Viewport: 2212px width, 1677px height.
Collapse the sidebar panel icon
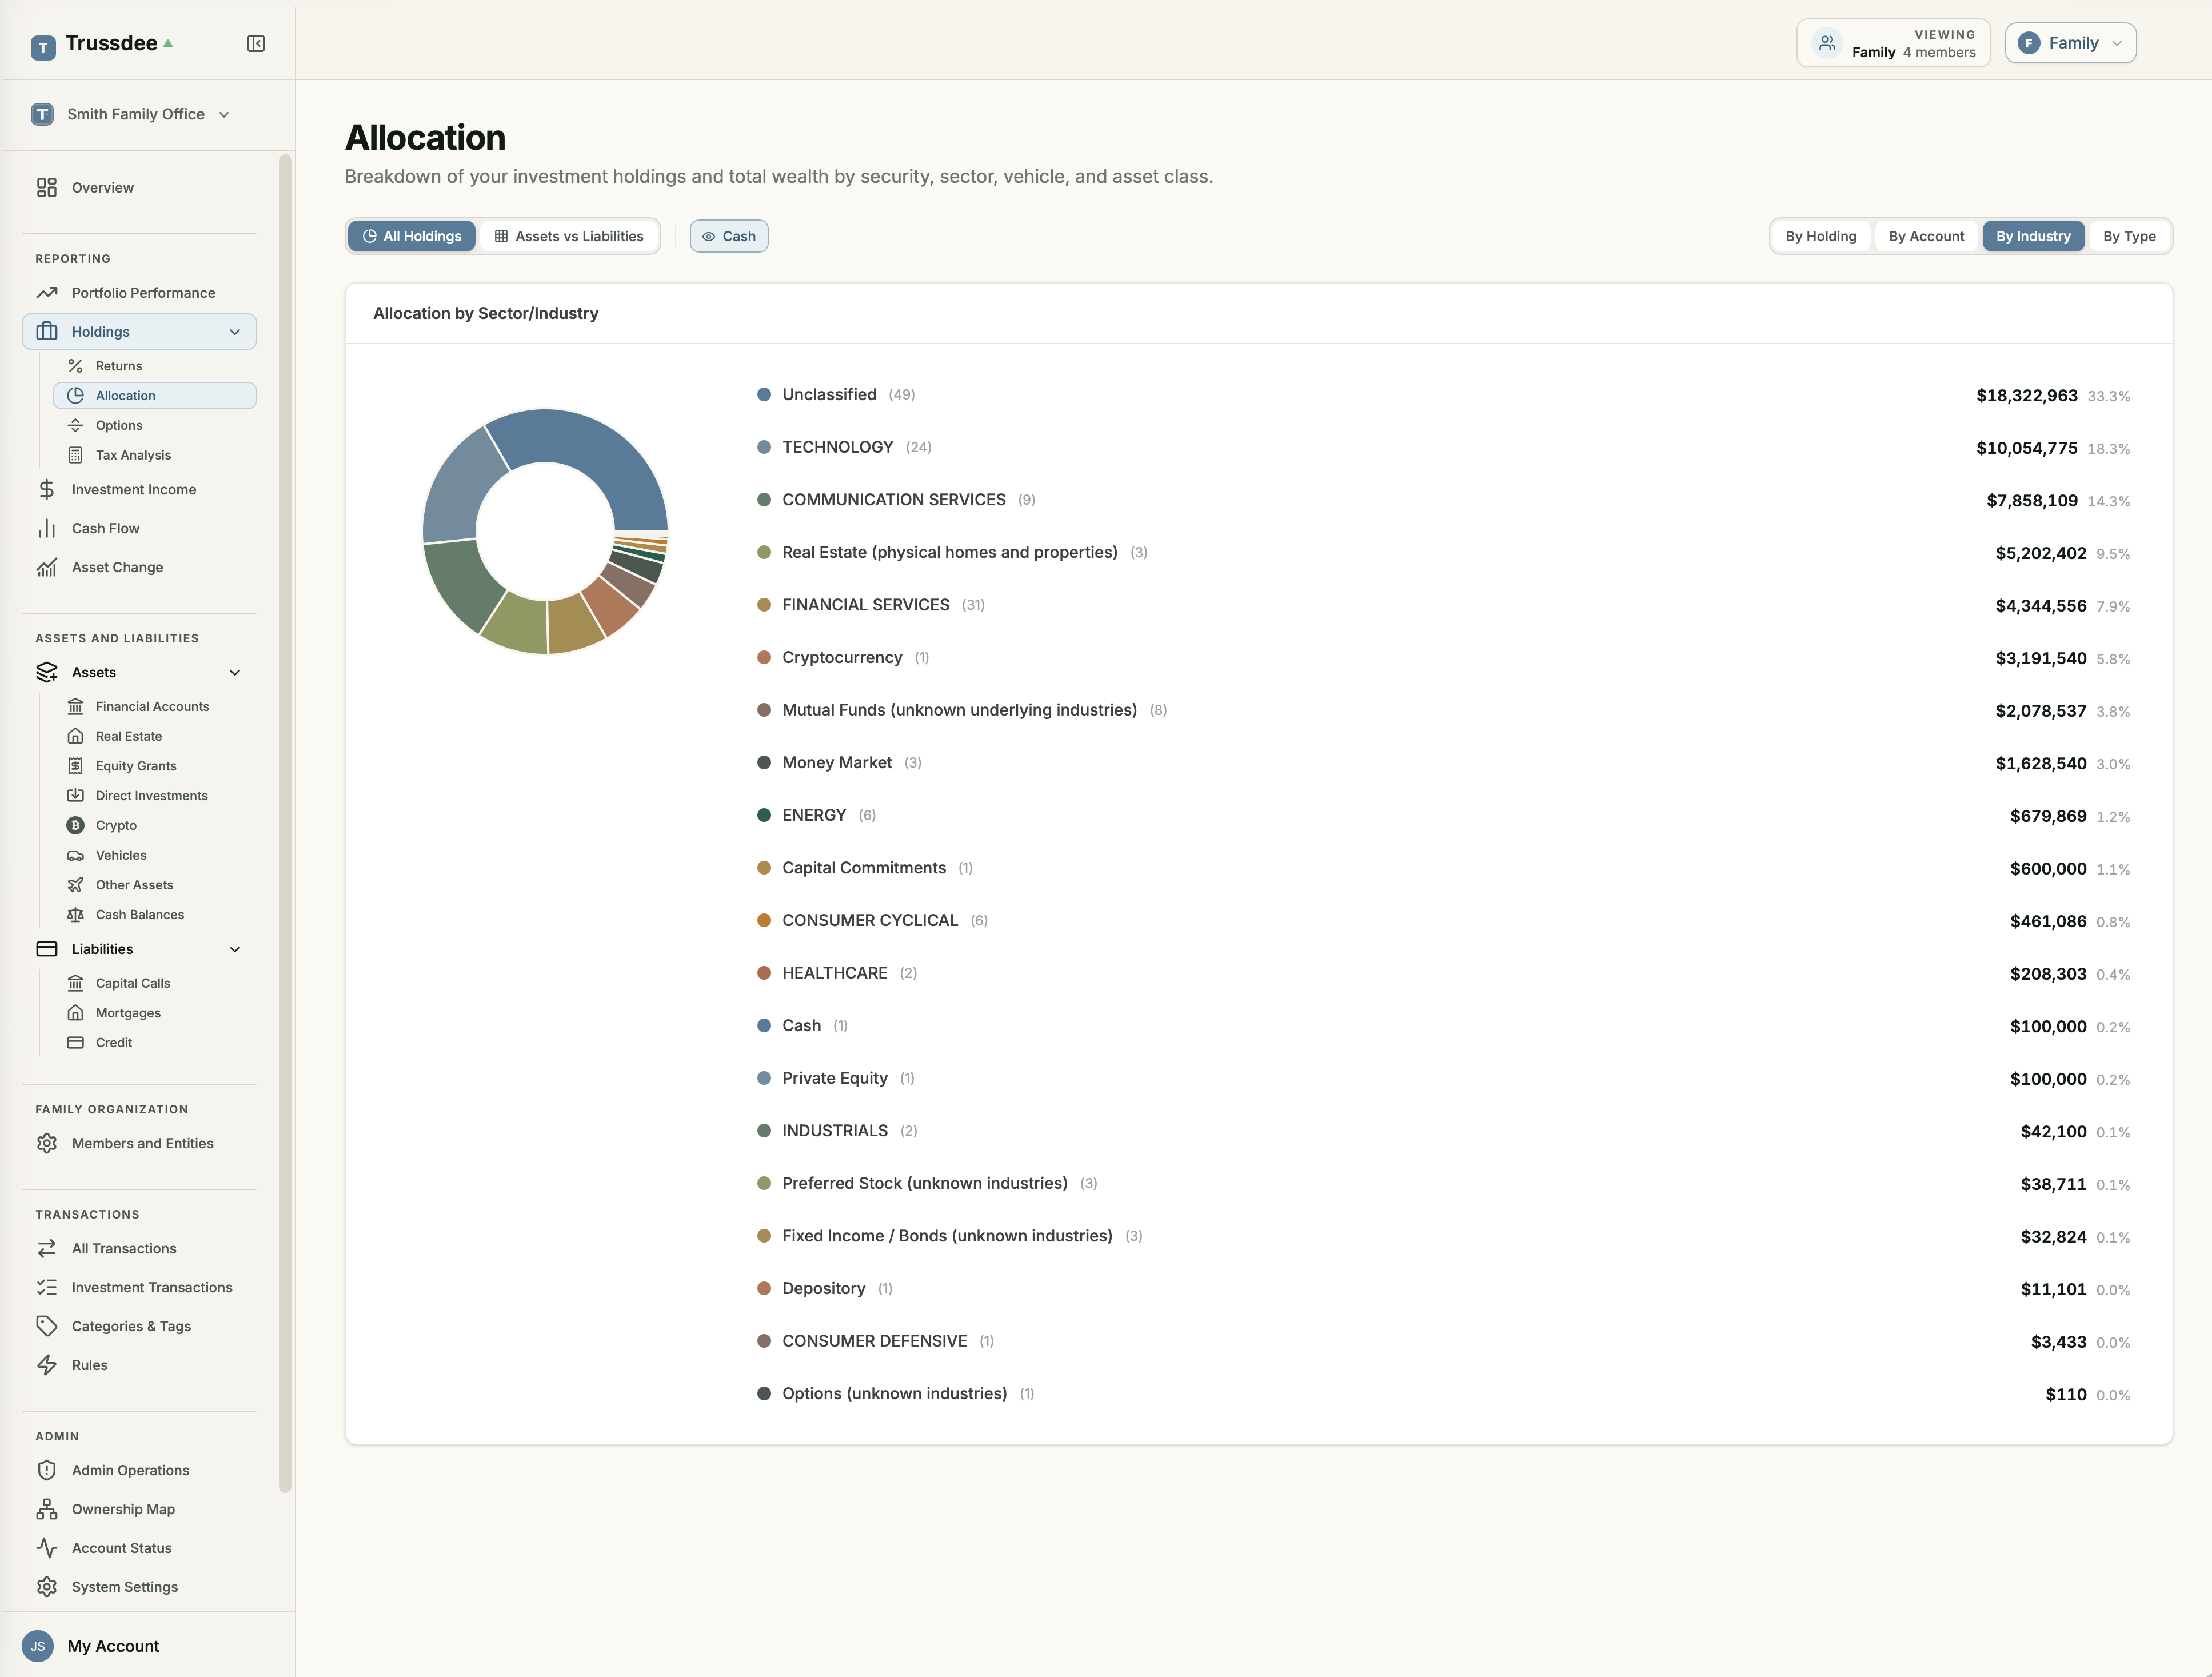click(x=256, y=43)
